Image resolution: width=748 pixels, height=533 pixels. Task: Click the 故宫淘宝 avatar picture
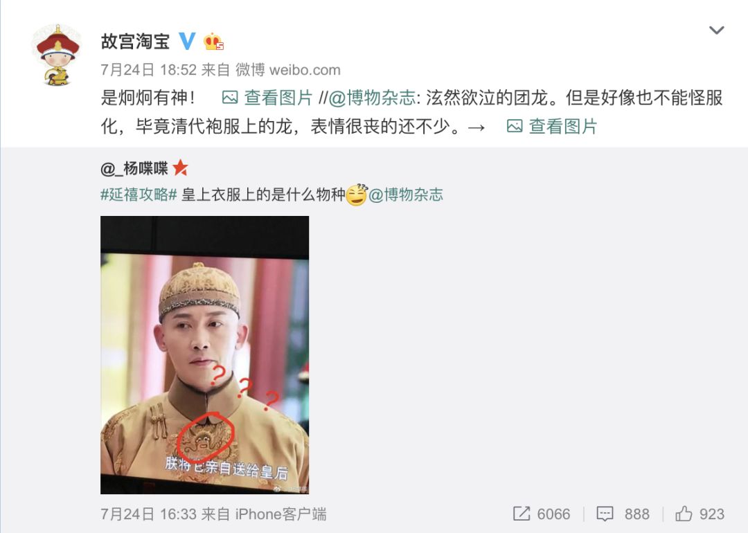click(x=57, y=55)
